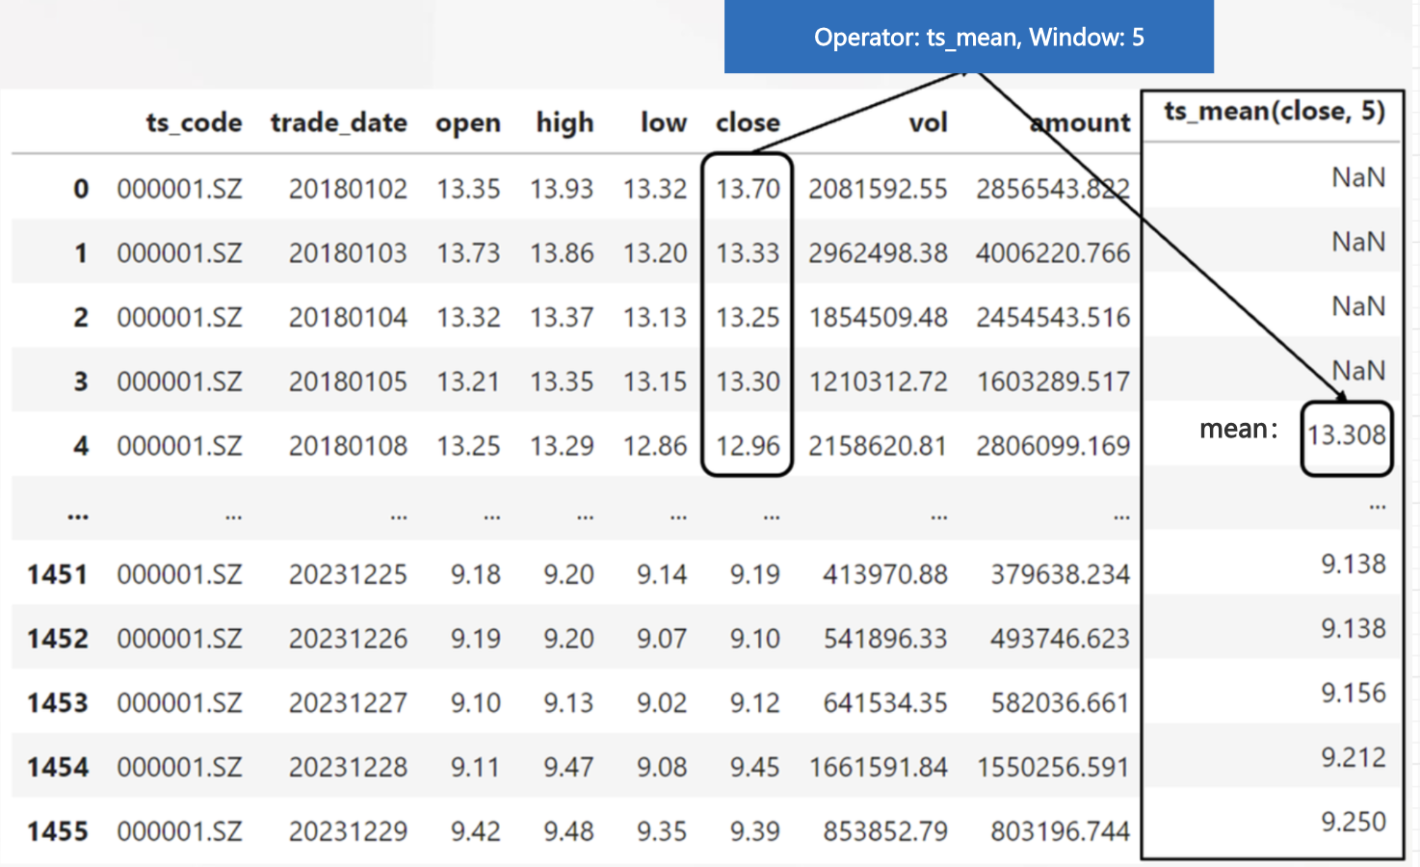Select the ts_code column header
Viewport: 1420px width, 867px height.
[x=194, y=123]
